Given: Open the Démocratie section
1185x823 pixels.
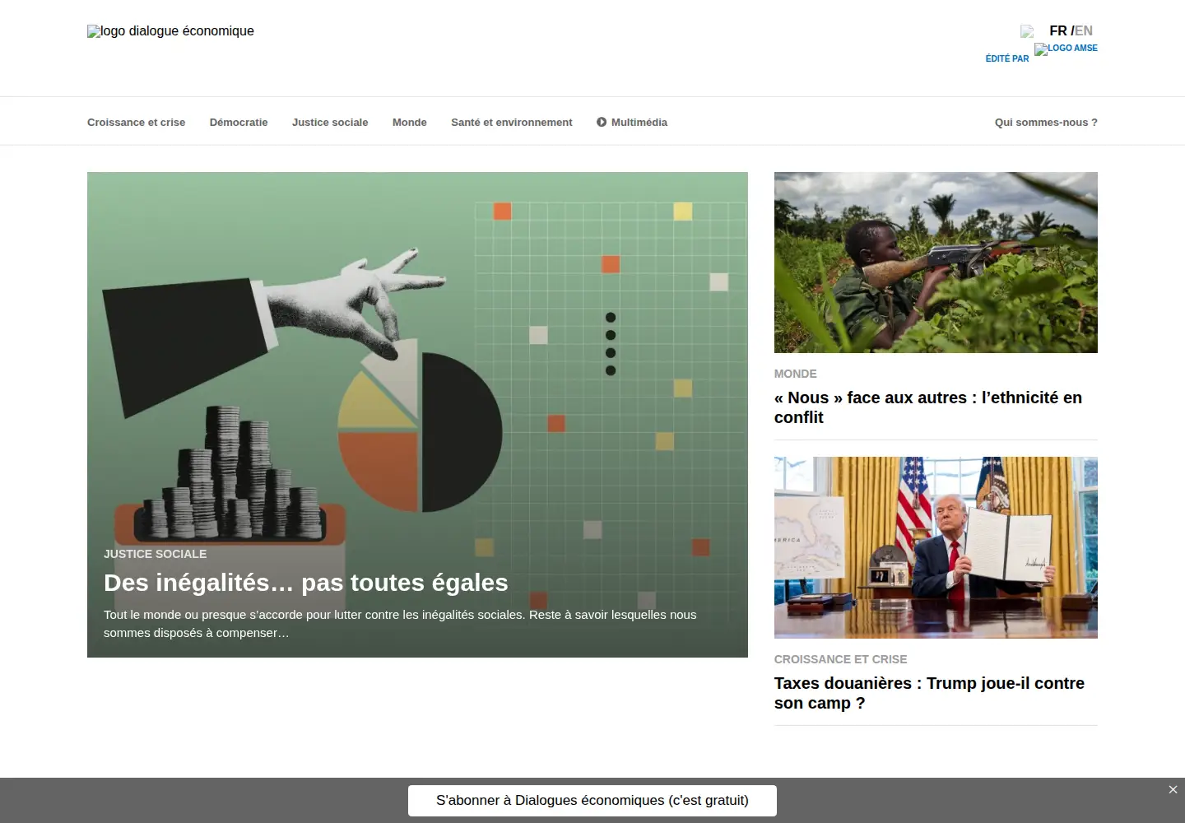Looking at the screenshot, I should pos(239,123).
